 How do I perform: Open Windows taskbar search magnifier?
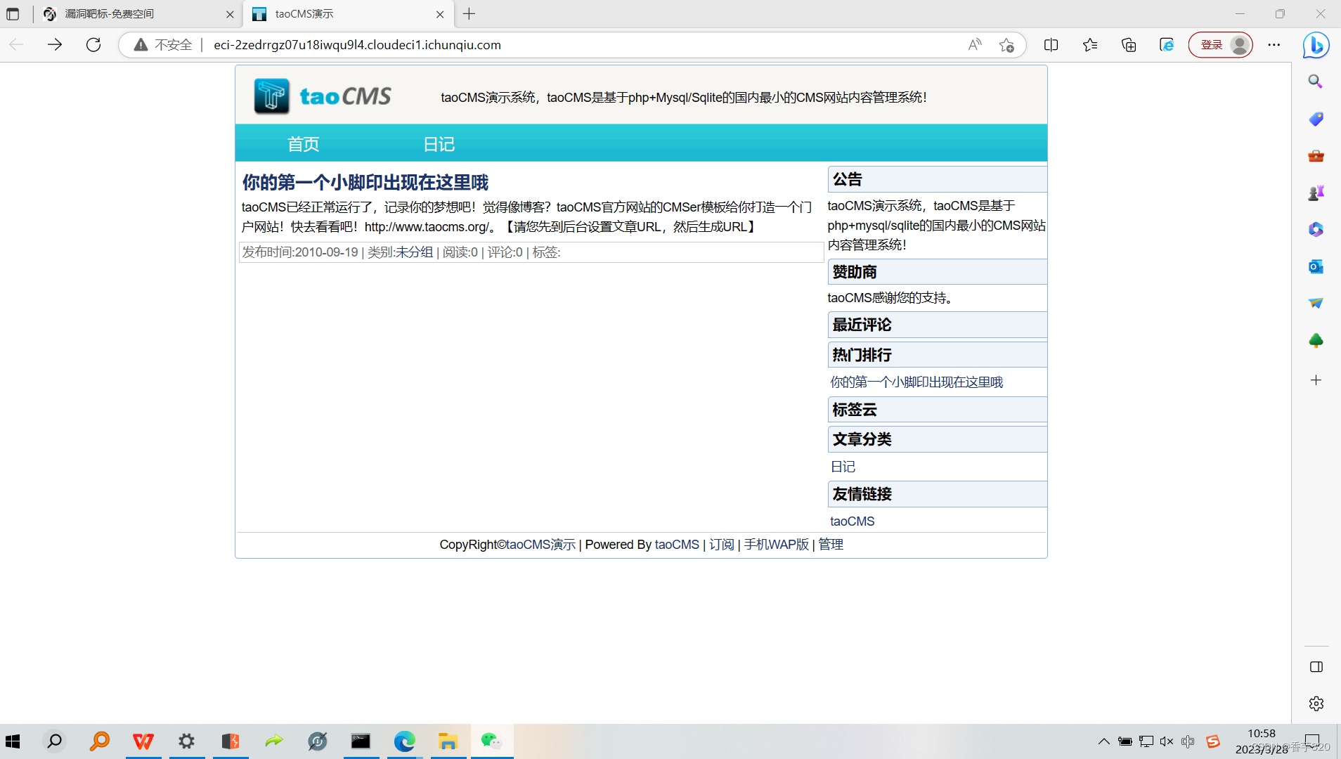tap(54, 741)
